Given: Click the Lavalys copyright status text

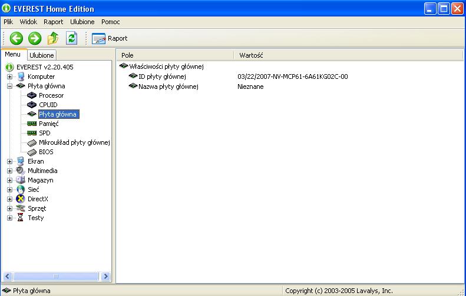Looking at the screenshot, I should pos(339,291).
